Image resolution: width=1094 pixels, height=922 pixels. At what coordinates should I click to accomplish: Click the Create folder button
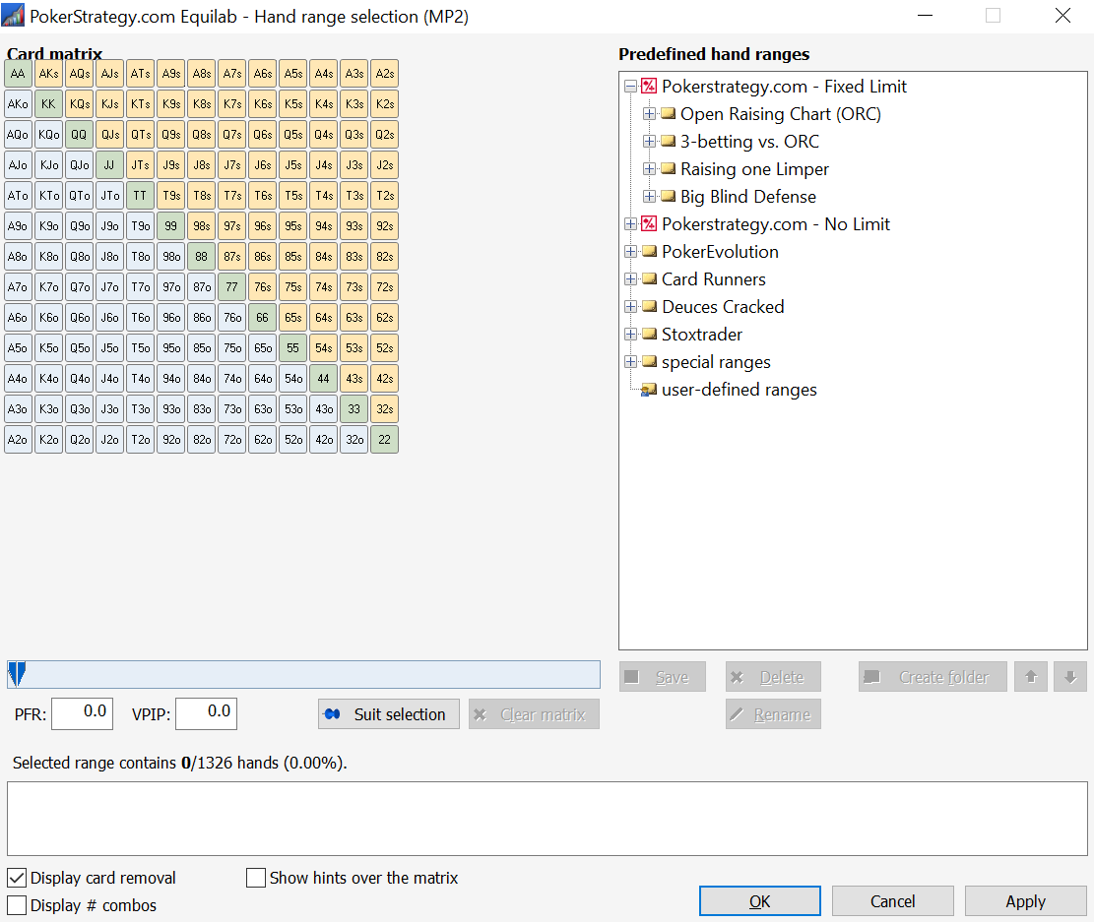(x=933, y=677)
